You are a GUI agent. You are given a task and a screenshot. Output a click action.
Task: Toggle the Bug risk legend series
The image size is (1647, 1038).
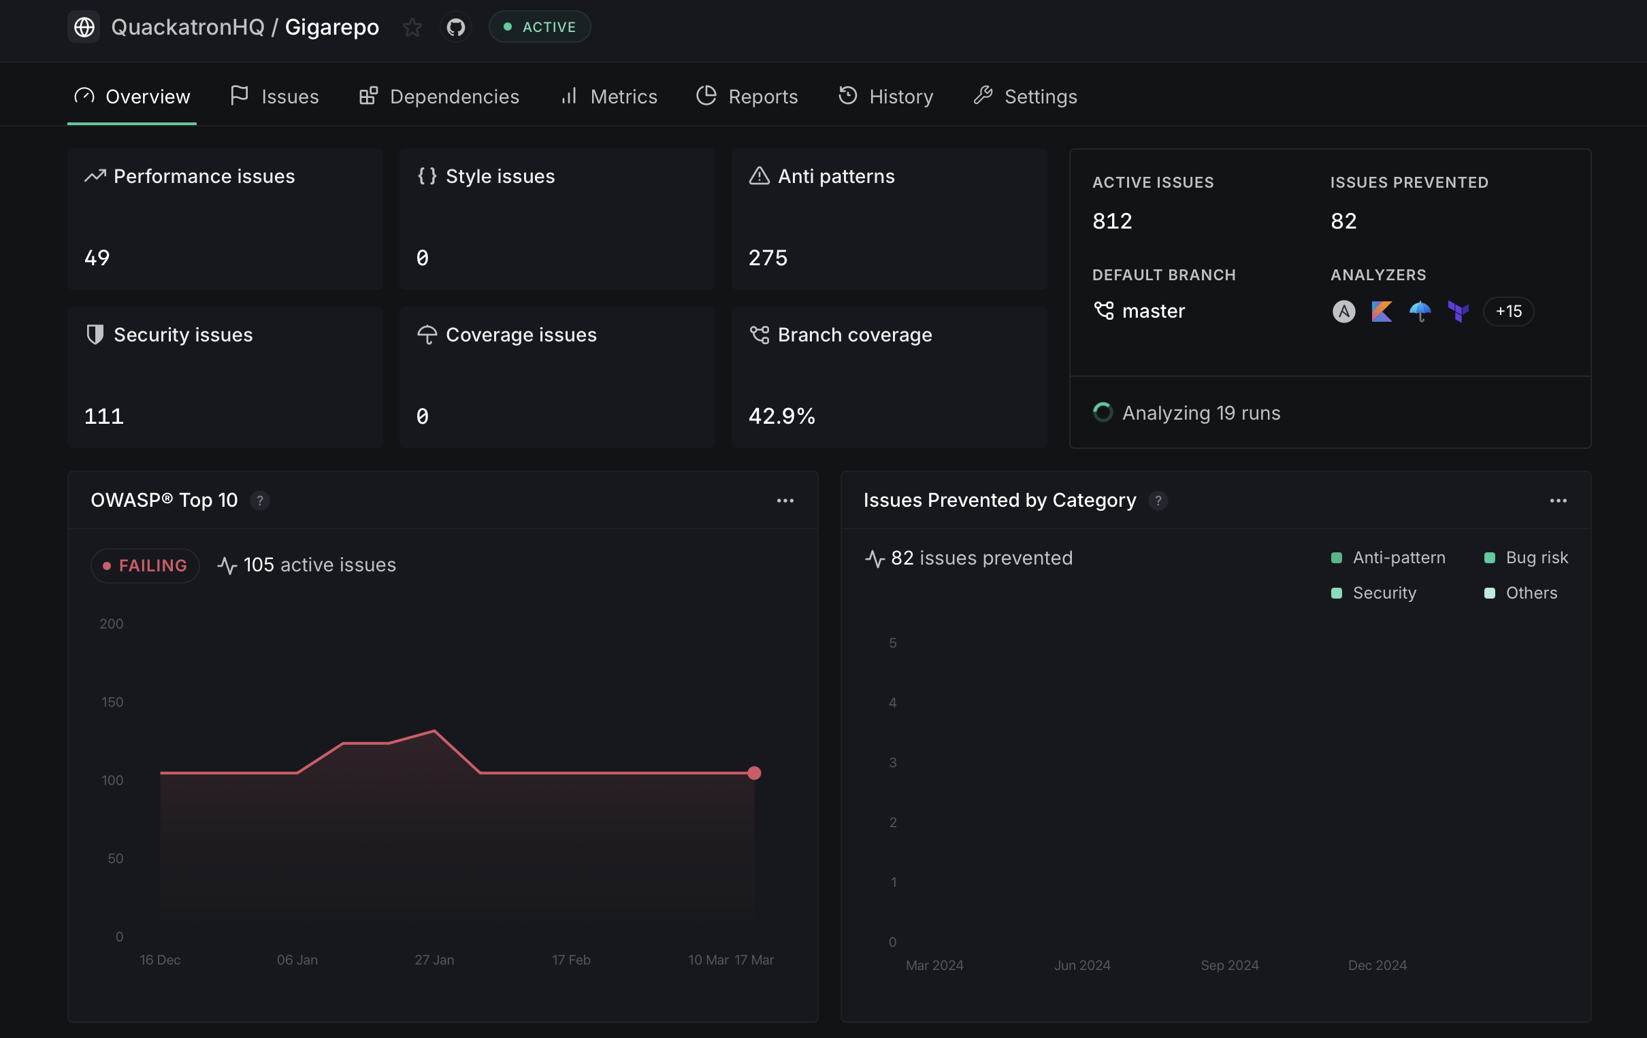(x=1526, y=558)
